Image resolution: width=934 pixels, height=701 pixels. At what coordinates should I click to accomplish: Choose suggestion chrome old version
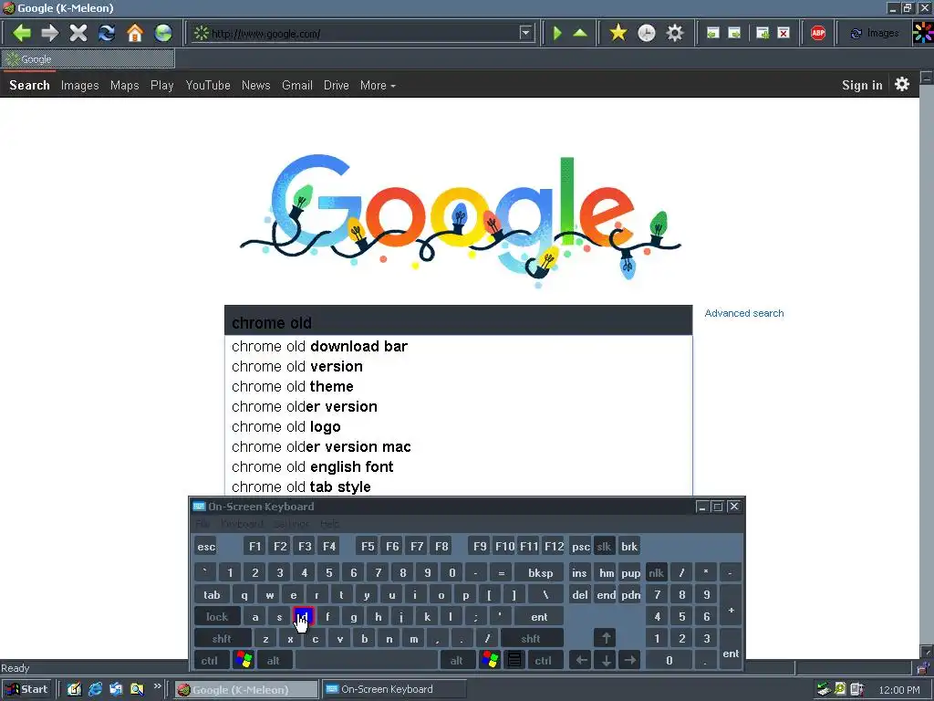click(x=458, y=367)
